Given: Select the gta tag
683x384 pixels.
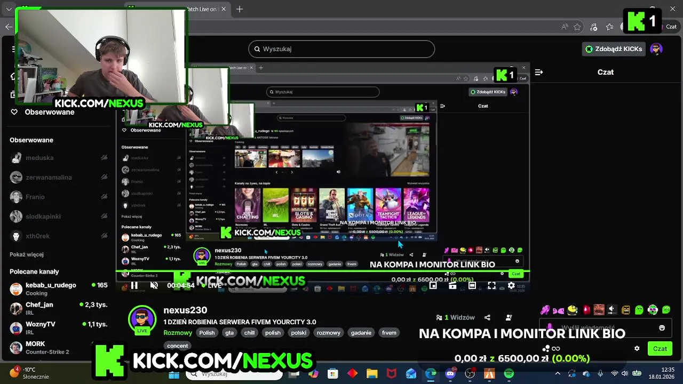Looking at the screenshot, I should click(x=229, y=333).
